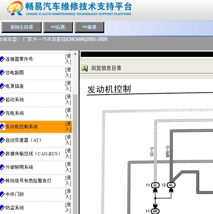
Task: Go back with the <<后退 button
Action: (x=58, y=27)
